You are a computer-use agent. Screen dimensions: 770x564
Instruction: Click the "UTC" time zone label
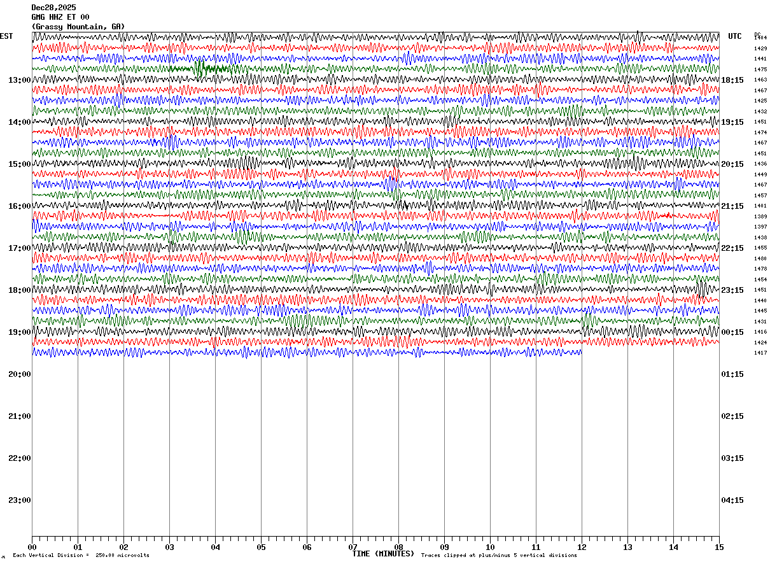point(735,36)
